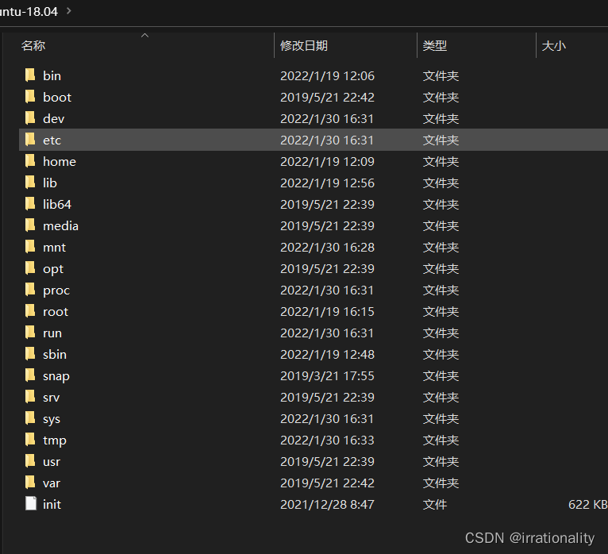Click the bin folder icon

click(30, 75)
